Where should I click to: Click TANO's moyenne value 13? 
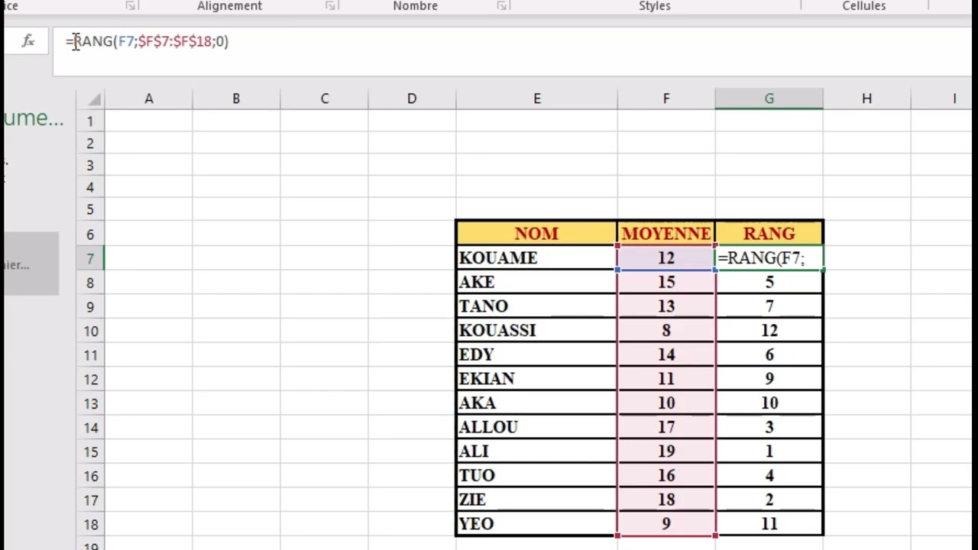[666, 306]
